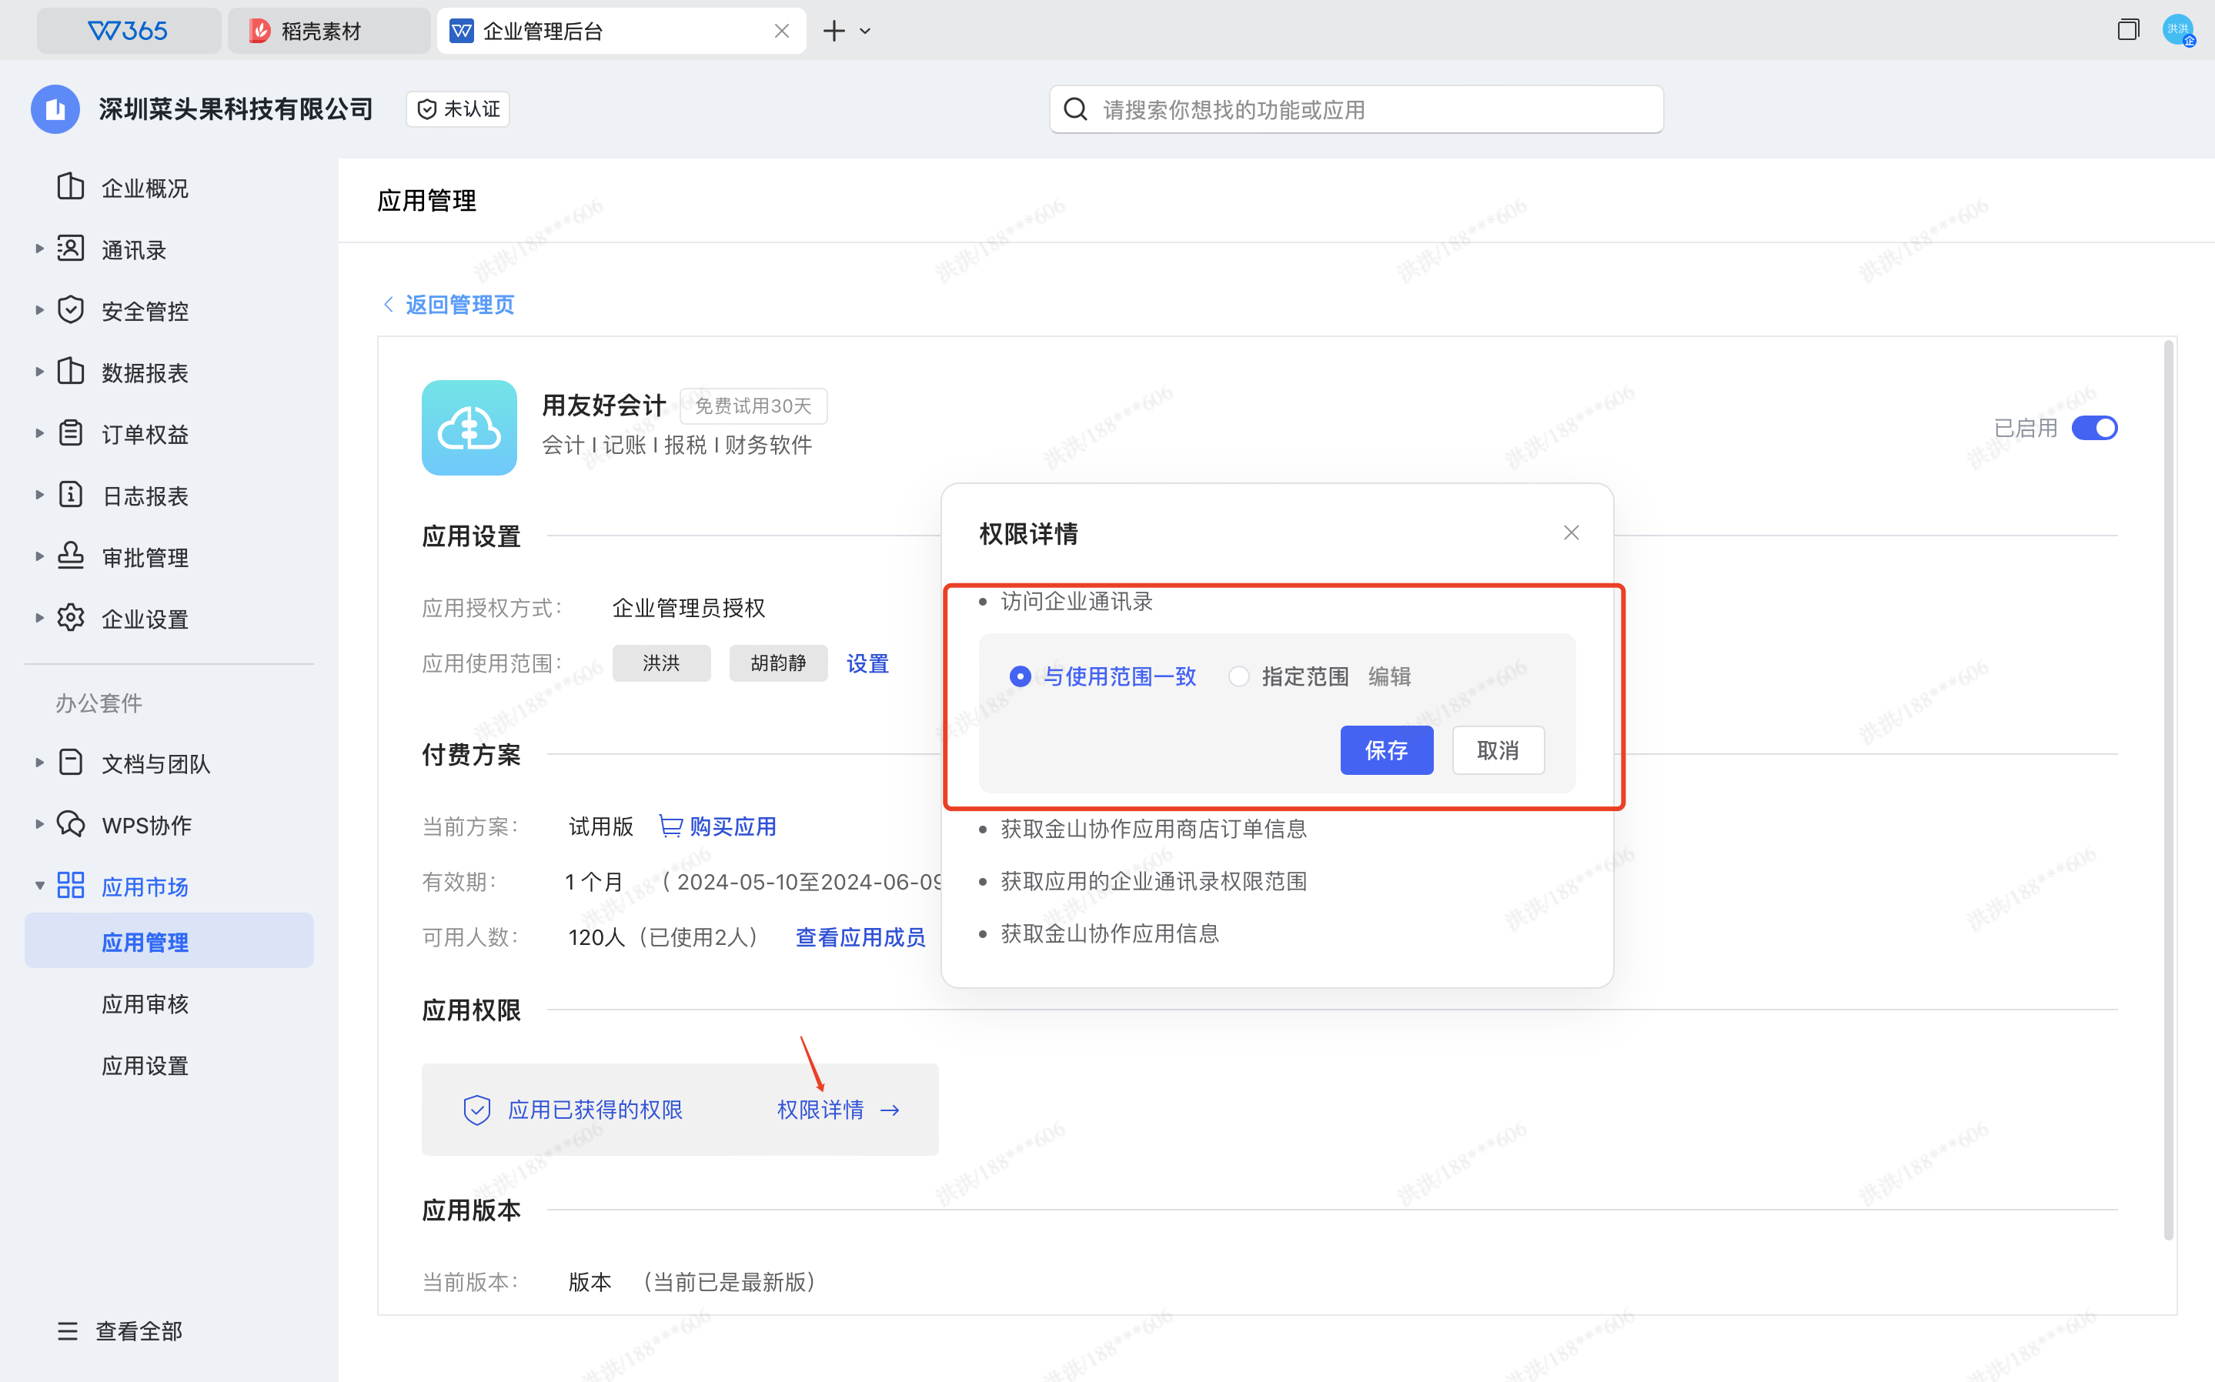Click the function search input field
2215x1382 pixels.
pyautogui.click(x=1371, y=110)
